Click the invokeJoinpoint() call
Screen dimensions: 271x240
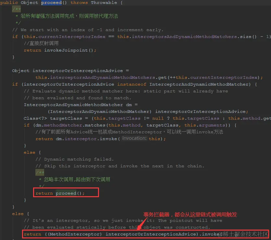[x=68, y=50]
